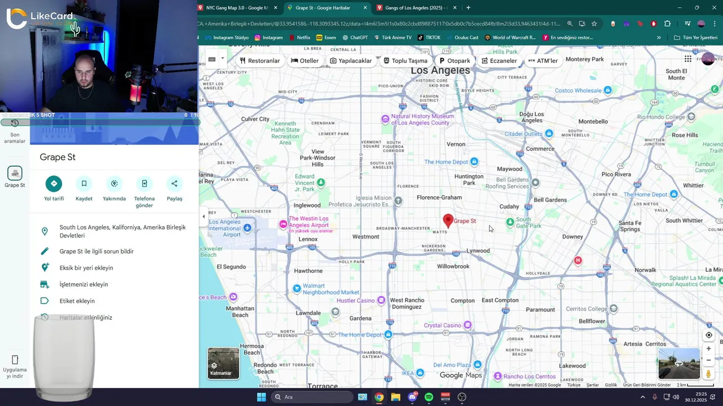Image resolution: width=723 pixels, height=406 pixels.
Task: Expand hidden bookmarks with double chevron
Action: (659, 38)
